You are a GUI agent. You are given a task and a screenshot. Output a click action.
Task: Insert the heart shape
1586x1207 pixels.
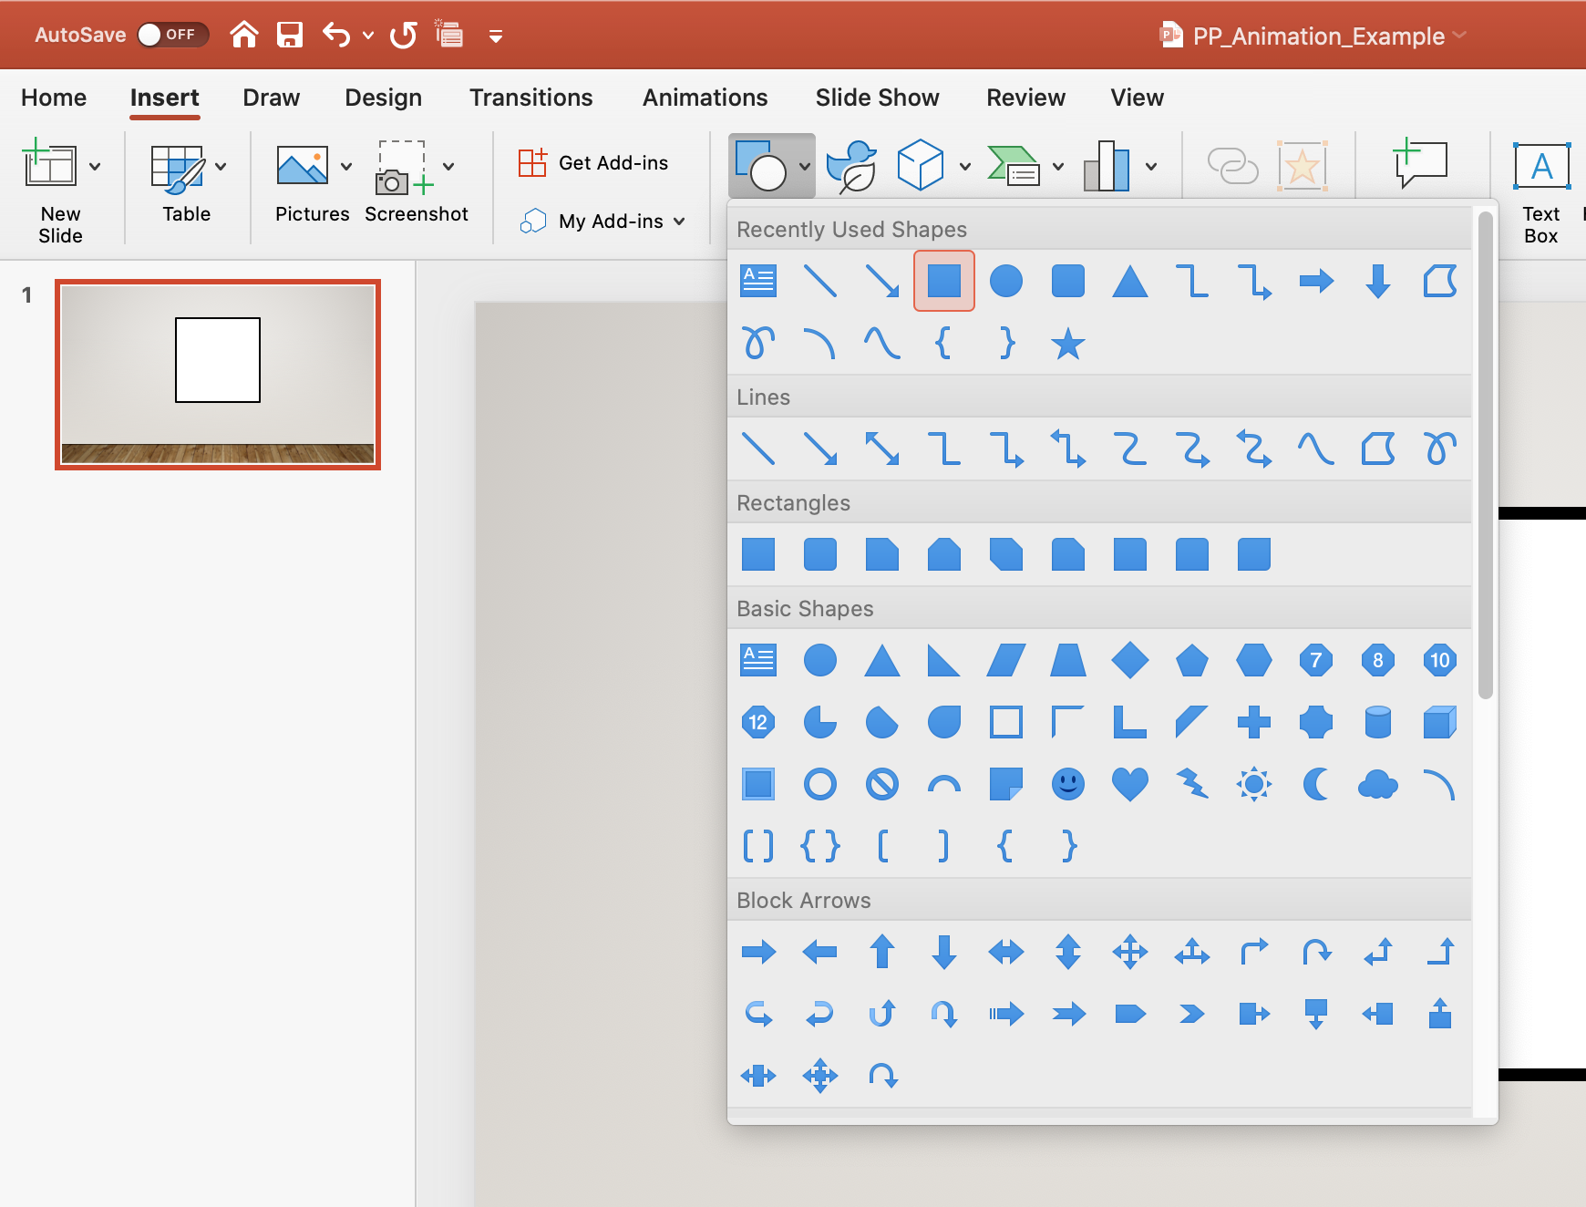point(1129,784)
